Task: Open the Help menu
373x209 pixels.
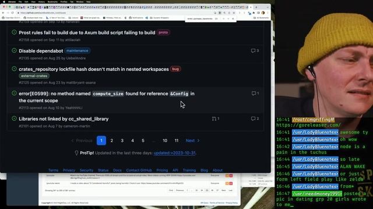Action: coord(88,2)
